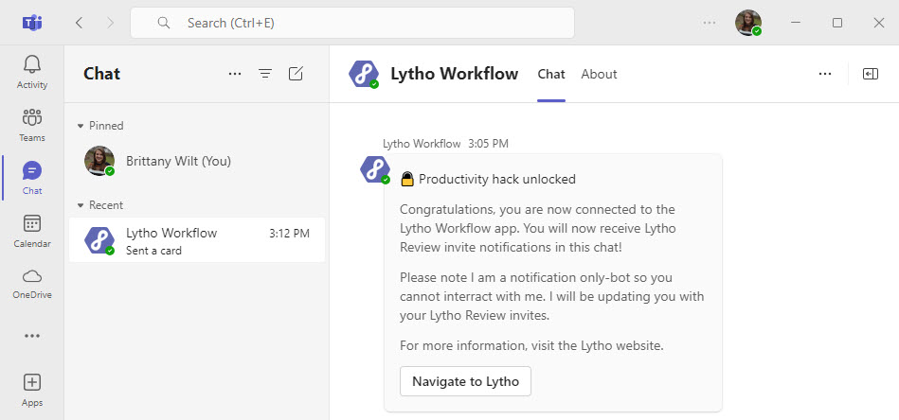Open the Activity feed
The width and height of the screenshot is (899, 420).
(x=32, y=72)
